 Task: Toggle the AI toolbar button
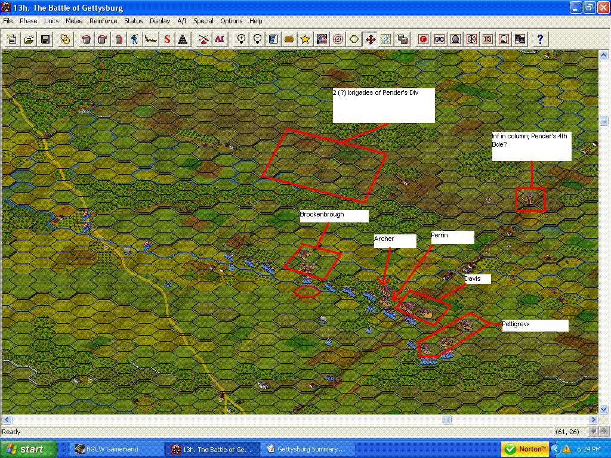[x=220, y=39]
